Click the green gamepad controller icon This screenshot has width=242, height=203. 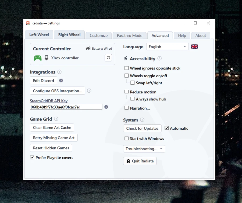point(38,58)
